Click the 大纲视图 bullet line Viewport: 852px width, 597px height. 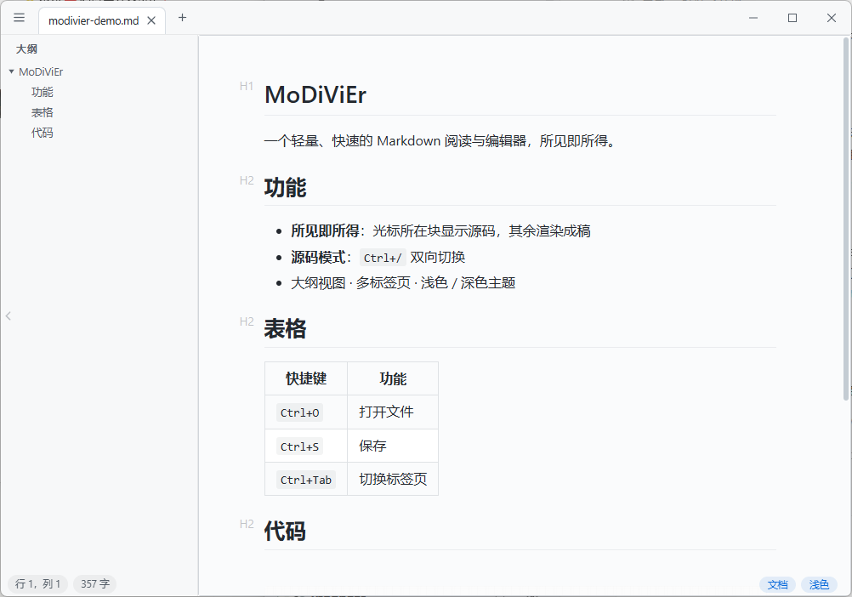[403, 283]
